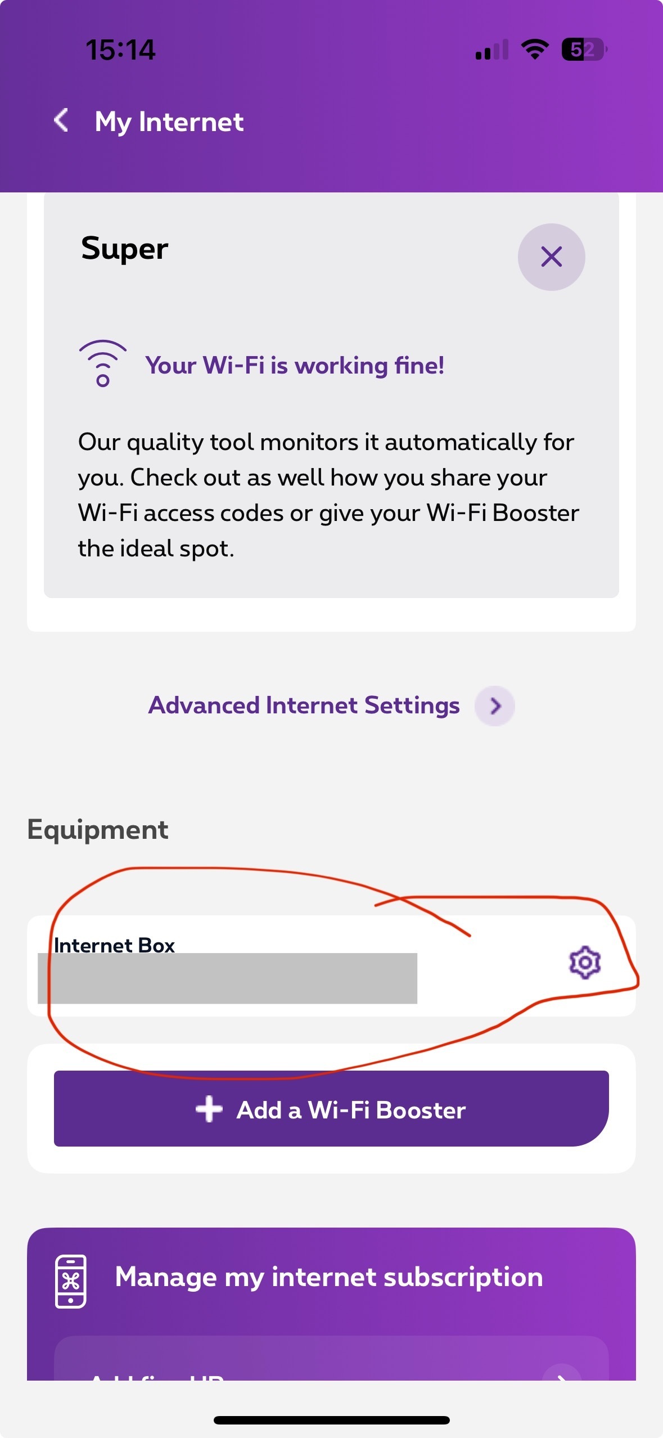Select the Internet Box equipment entry
The image size is (663, 1438).
[x=331, y=965]
